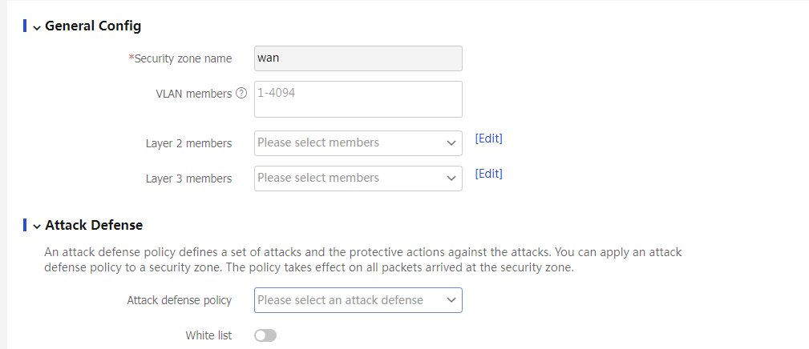This screenshot has width=809, height=349.
Task: Click the 'VLAN members' field label
Action: point(193,94)
